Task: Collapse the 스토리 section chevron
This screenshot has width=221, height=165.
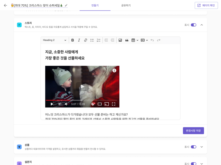Action: tap(202, 25)
